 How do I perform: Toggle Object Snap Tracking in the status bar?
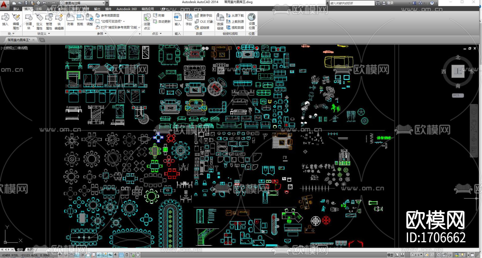pos(99,255)
